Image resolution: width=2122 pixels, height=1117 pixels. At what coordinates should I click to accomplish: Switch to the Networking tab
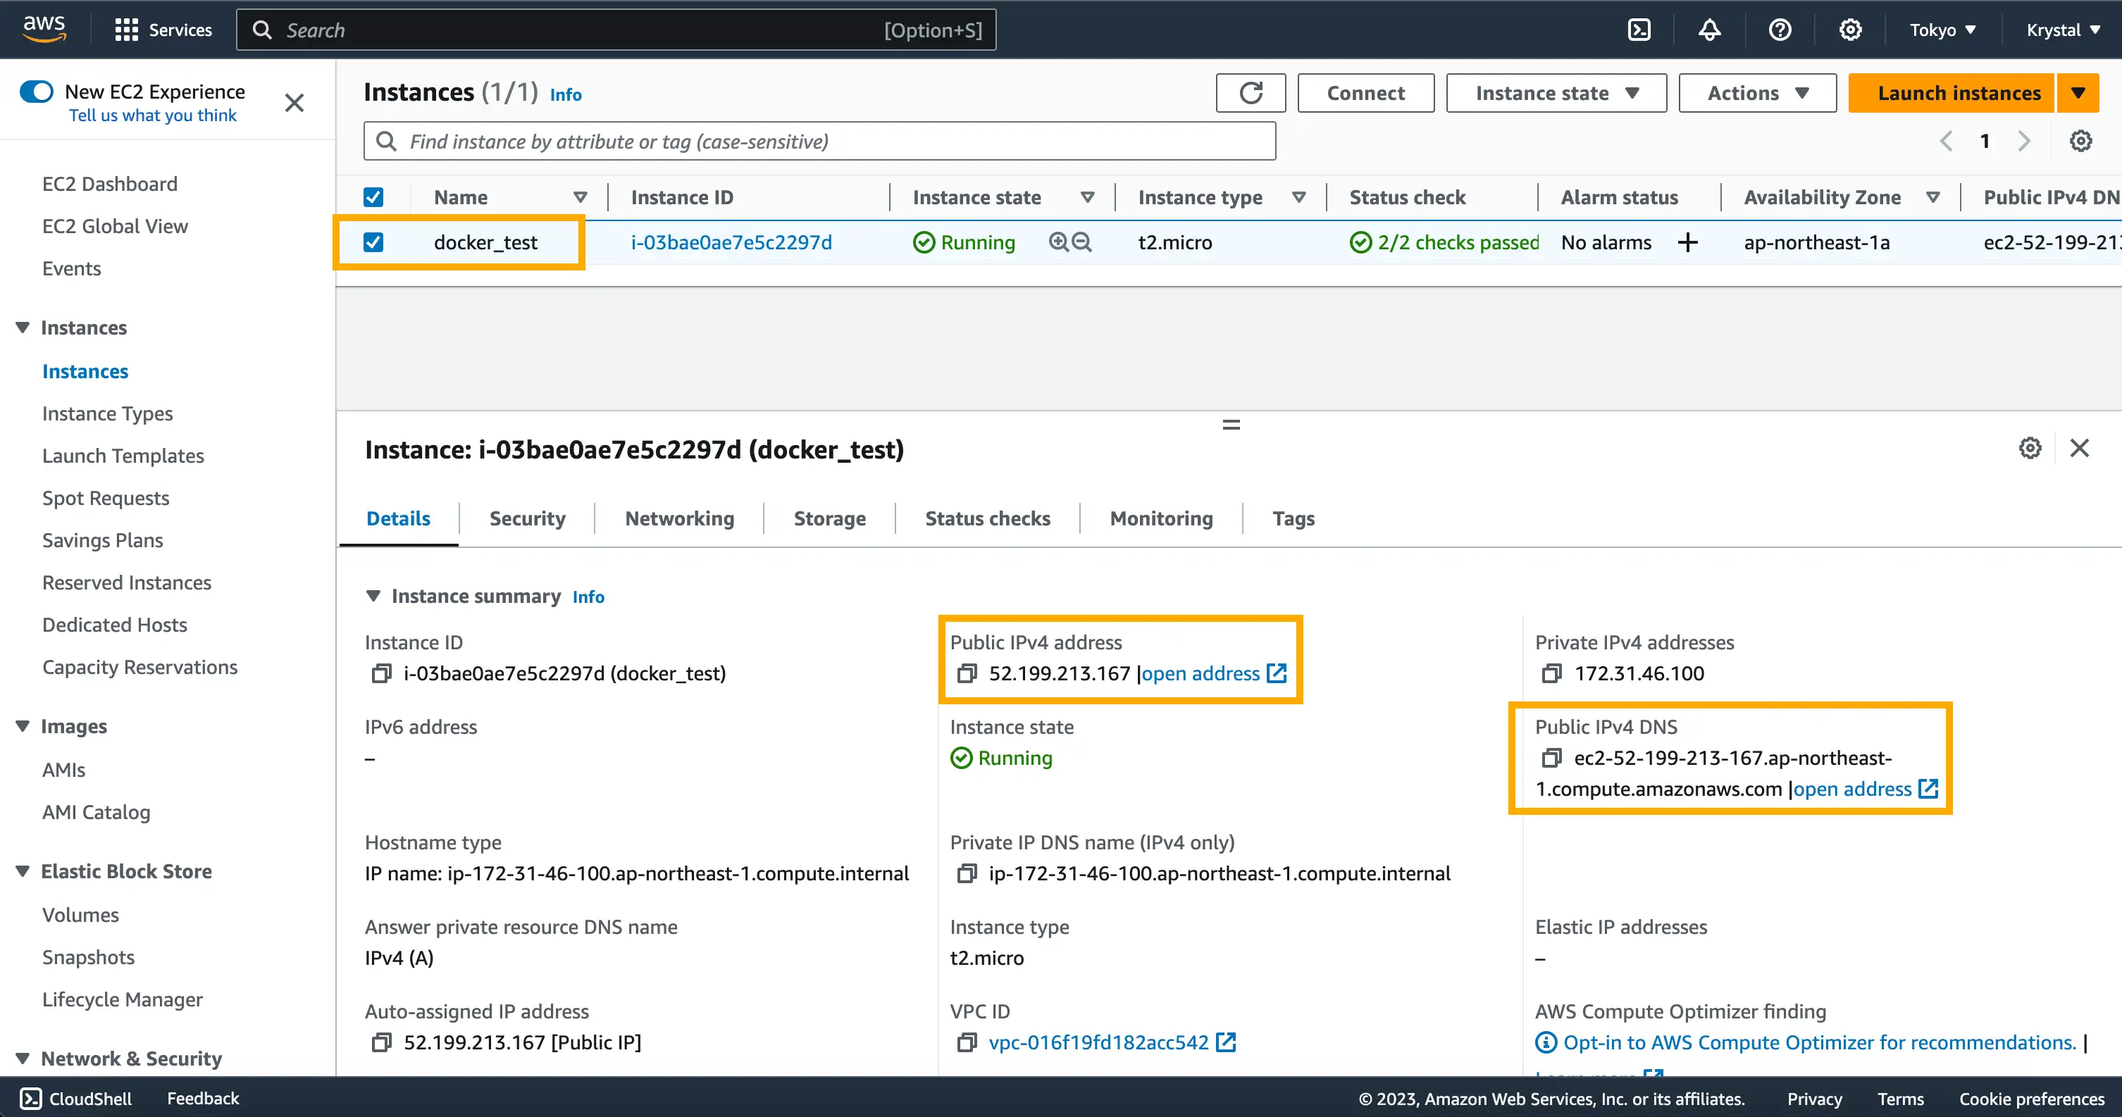[680, 518]
